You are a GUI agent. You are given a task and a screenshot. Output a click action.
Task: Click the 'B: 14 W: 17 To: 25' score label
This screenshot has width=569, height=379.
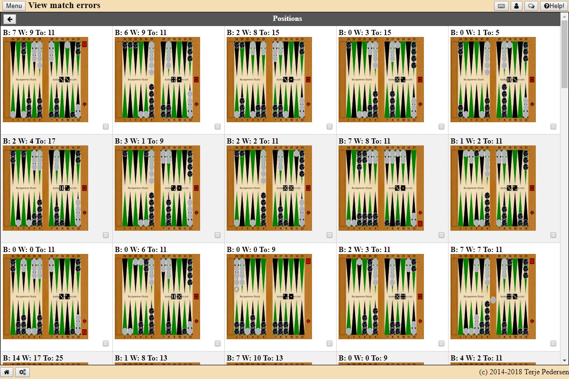[33, 358]
